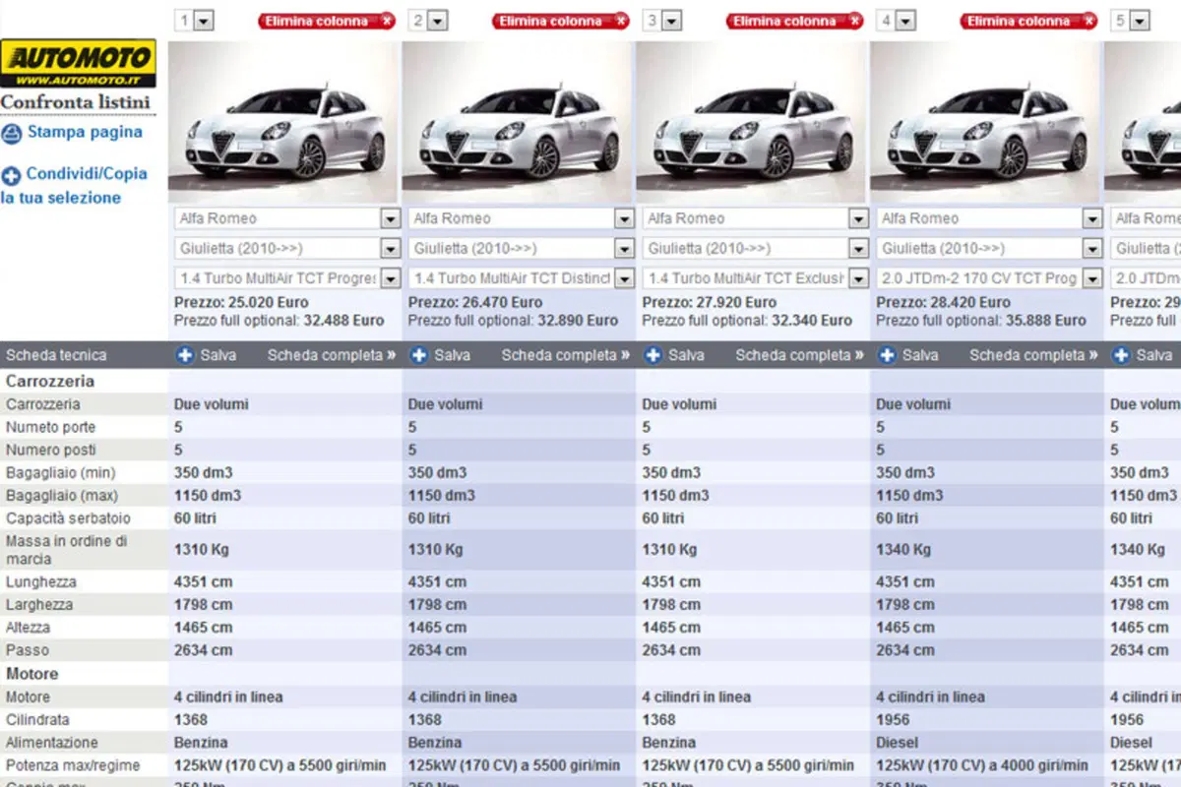1181x787 pixels.
Task: Open Giulietta model dropdown in column 2
Action: pos(522,248)
